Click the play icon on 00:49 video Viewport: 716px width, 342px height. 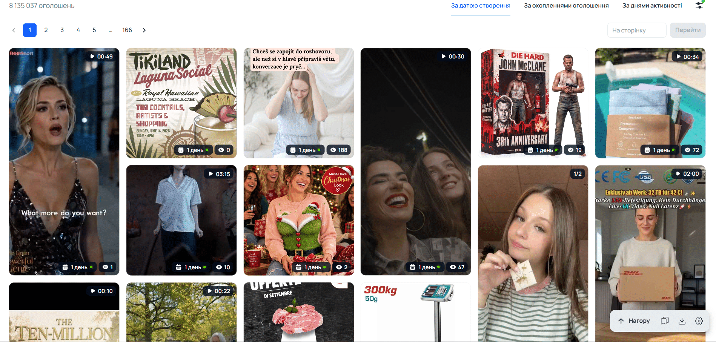(92, 57)
